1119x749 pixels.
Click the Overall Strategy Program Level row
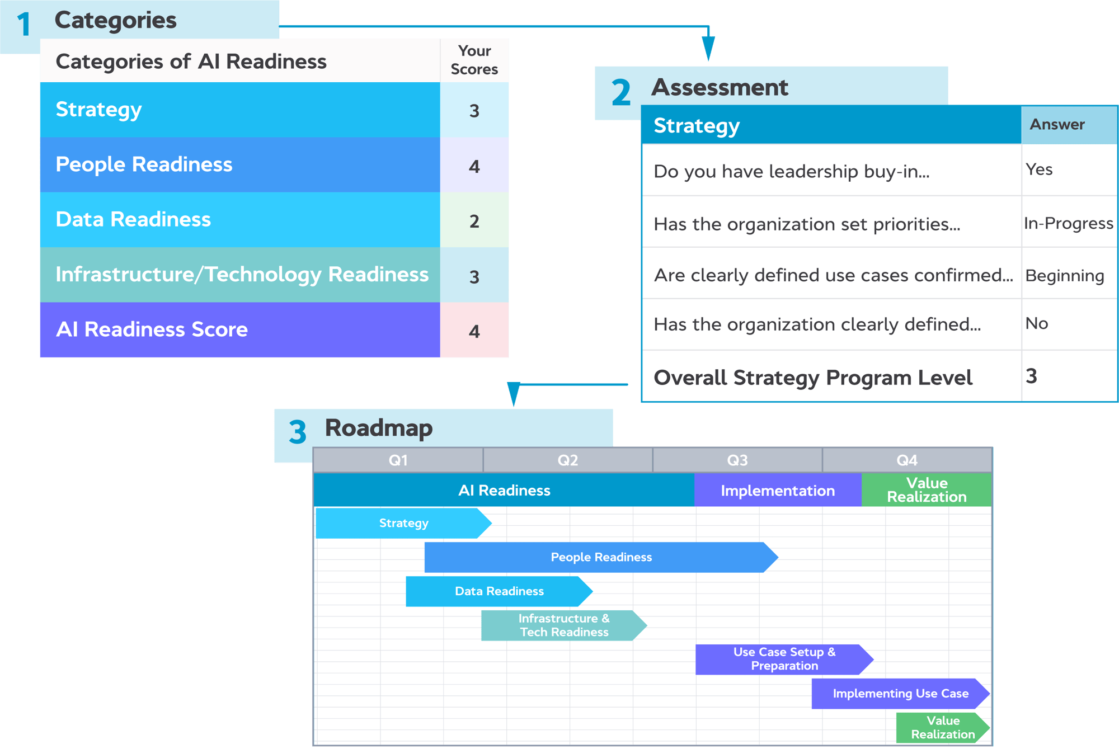(880, 376)
